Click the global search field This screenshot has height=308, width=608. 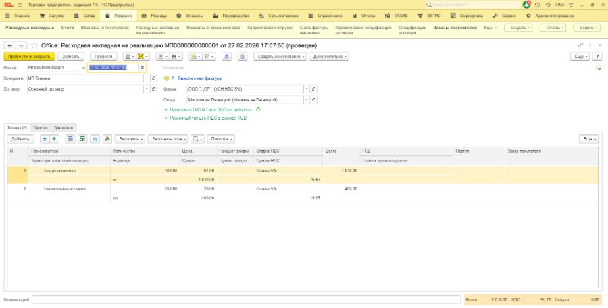click(473, 5)
